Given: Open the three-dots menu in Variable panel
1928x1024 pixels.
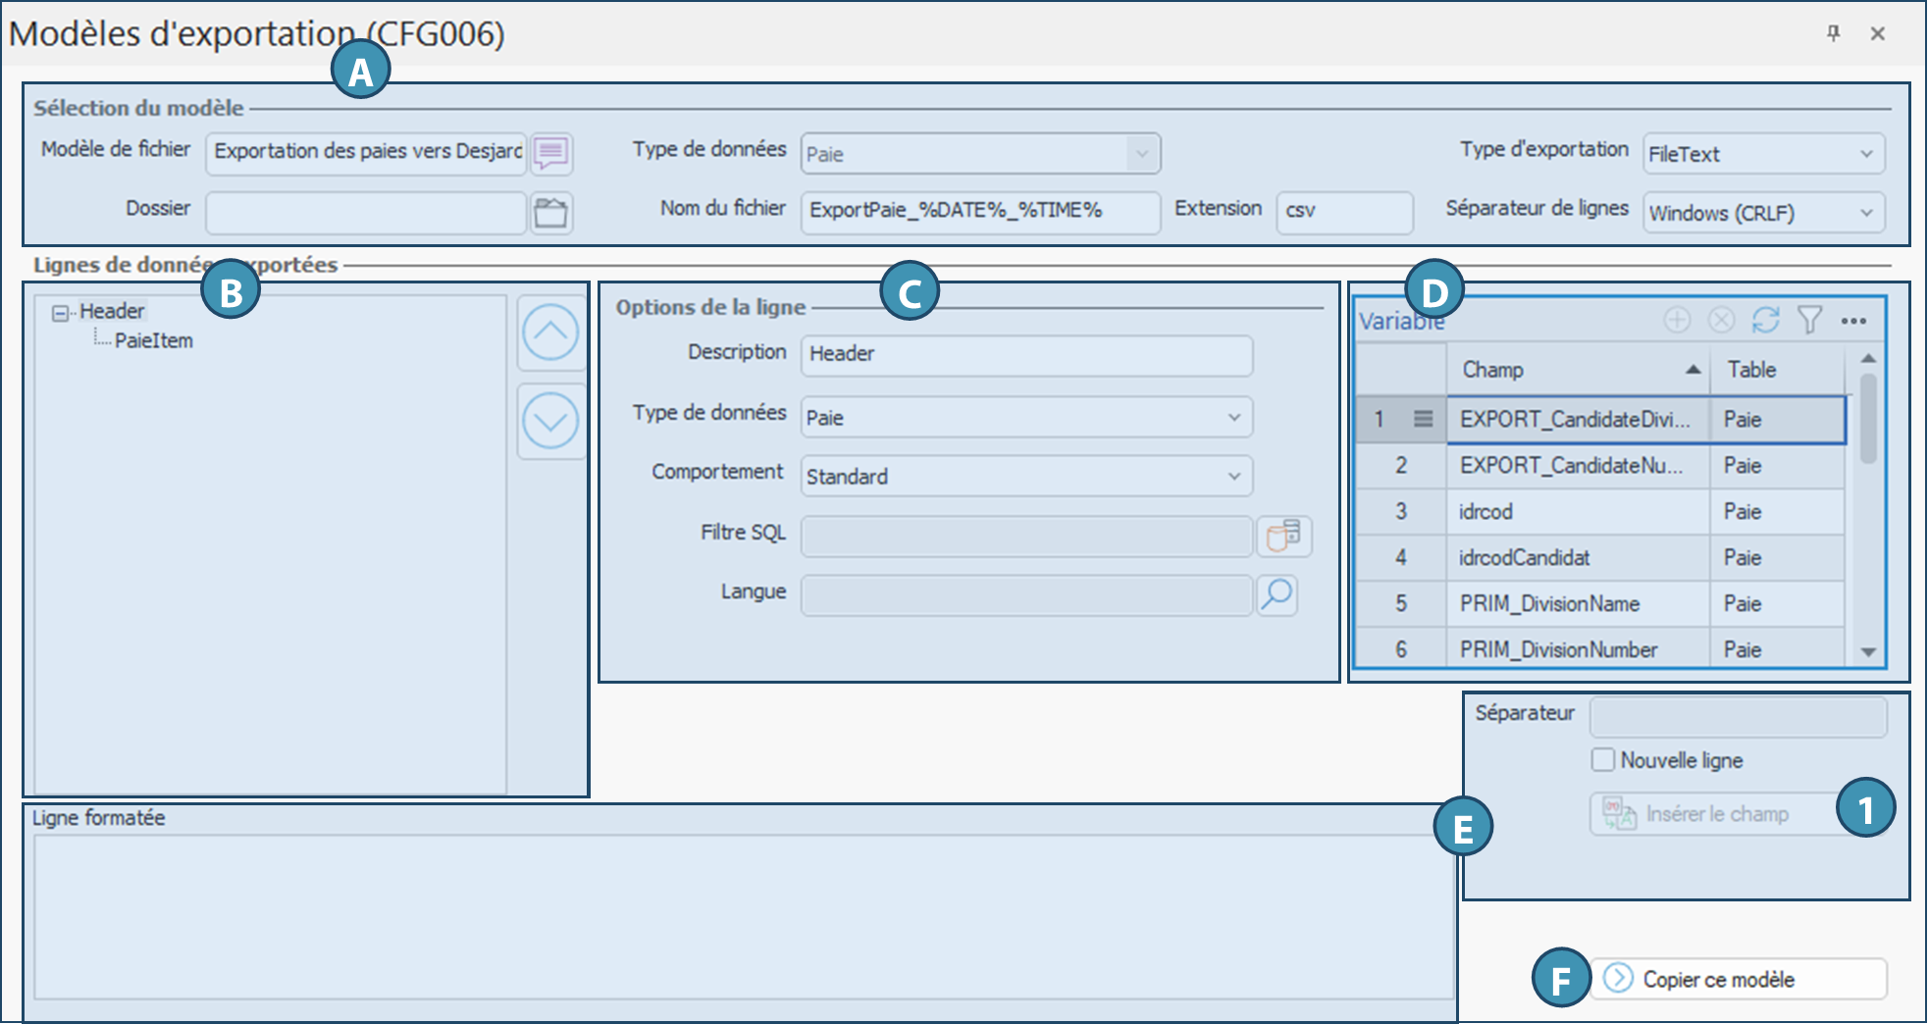Looking at the screenshot, I should click(1853, 321).
